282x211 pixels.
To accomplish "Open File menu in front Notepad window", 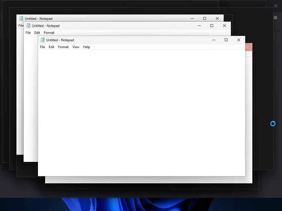I will (42, 47).
